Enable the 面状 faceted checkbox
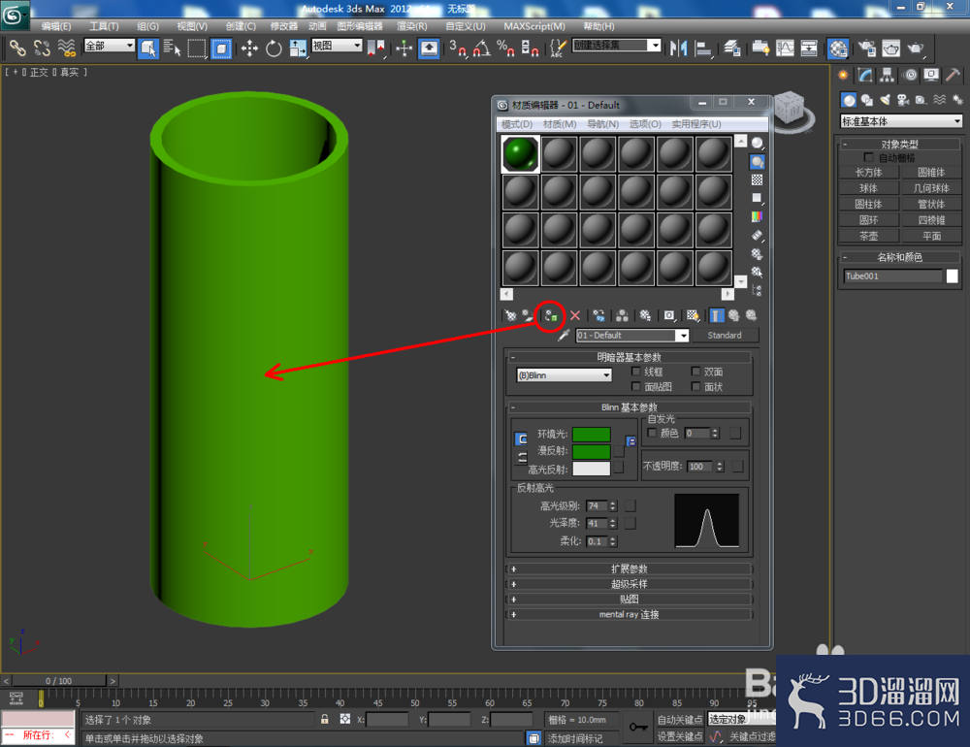The image size is (970, 747). click(x=695, y=386)
